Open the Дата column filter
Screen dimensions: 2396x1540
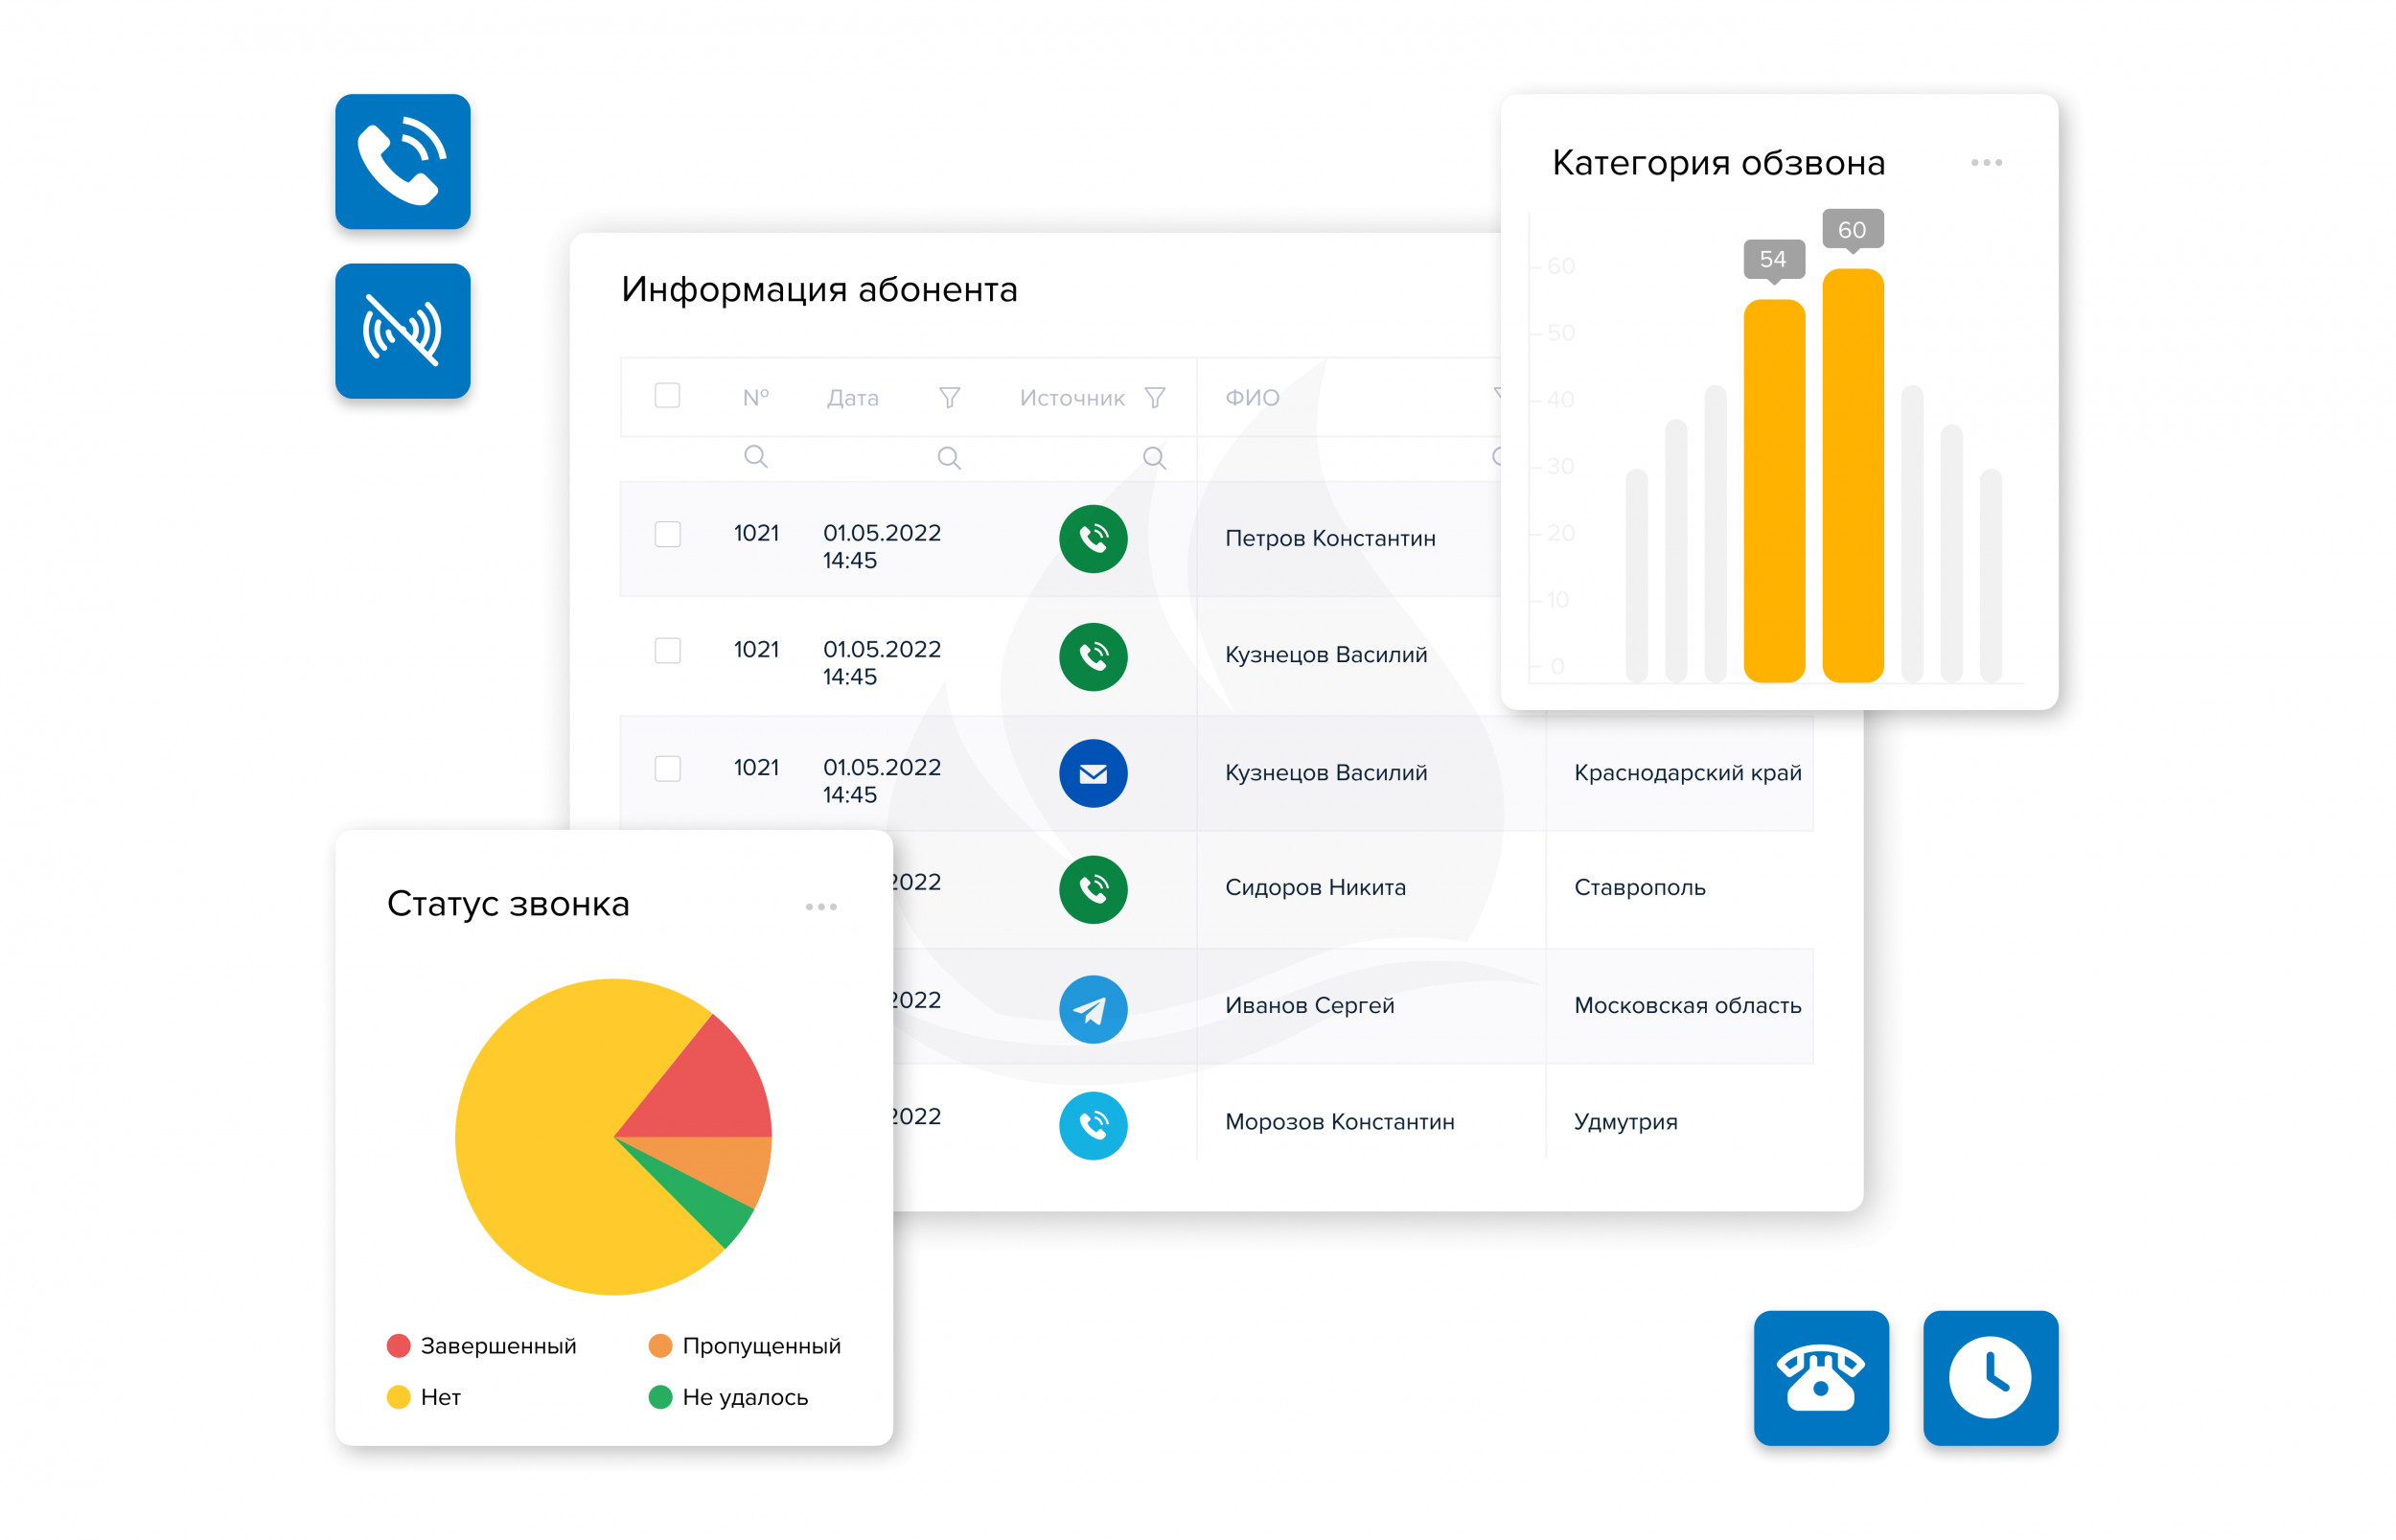pos(949,398)
